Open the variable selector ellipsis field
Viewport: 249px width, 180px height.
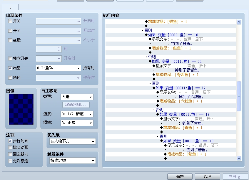(x=59, y=40)
